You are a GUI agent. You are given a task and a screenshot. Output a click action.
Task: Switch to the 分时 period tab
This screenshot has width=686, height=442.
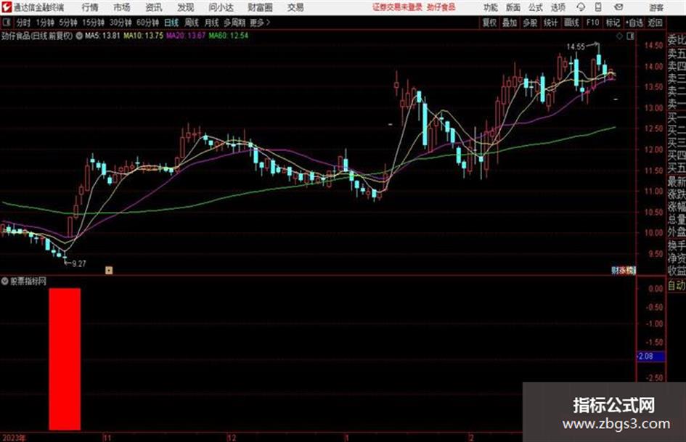tap(23, 22)
